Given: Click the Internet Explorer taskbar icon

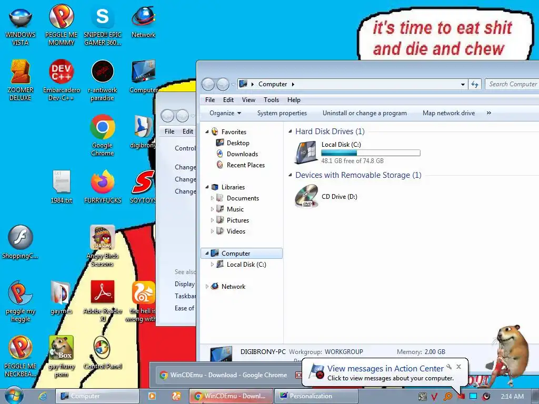Looking at the screenshot, I should [x=42, y=396].
